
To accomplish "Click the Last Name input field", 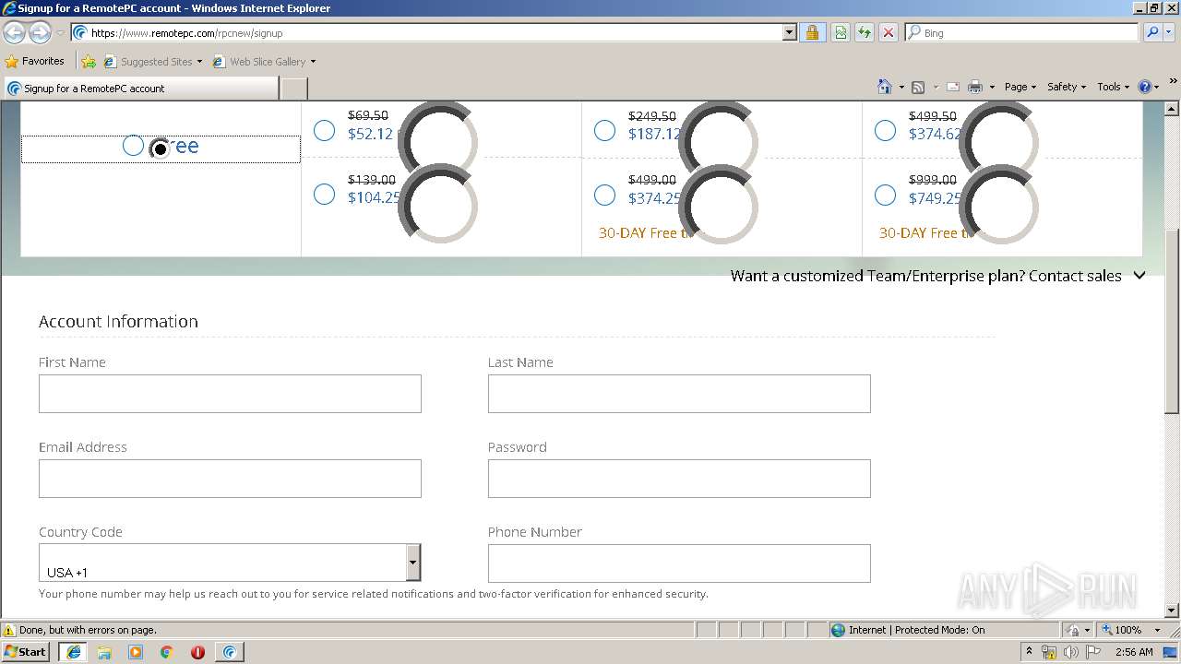I will (x=679, y=394).
